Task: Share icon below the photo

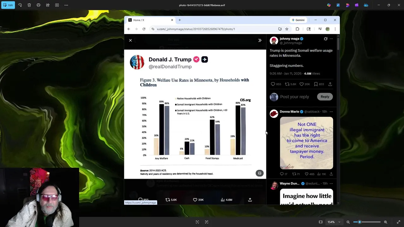Action: pyautogui.click(x=250, y=200)
